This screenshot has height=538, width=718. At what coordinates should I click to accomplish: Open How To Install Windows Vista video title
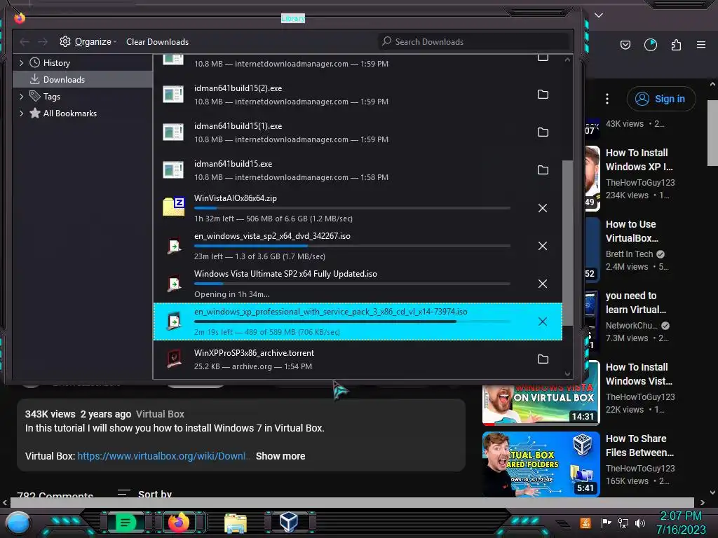pyautogui.click(x=639, y=374)
